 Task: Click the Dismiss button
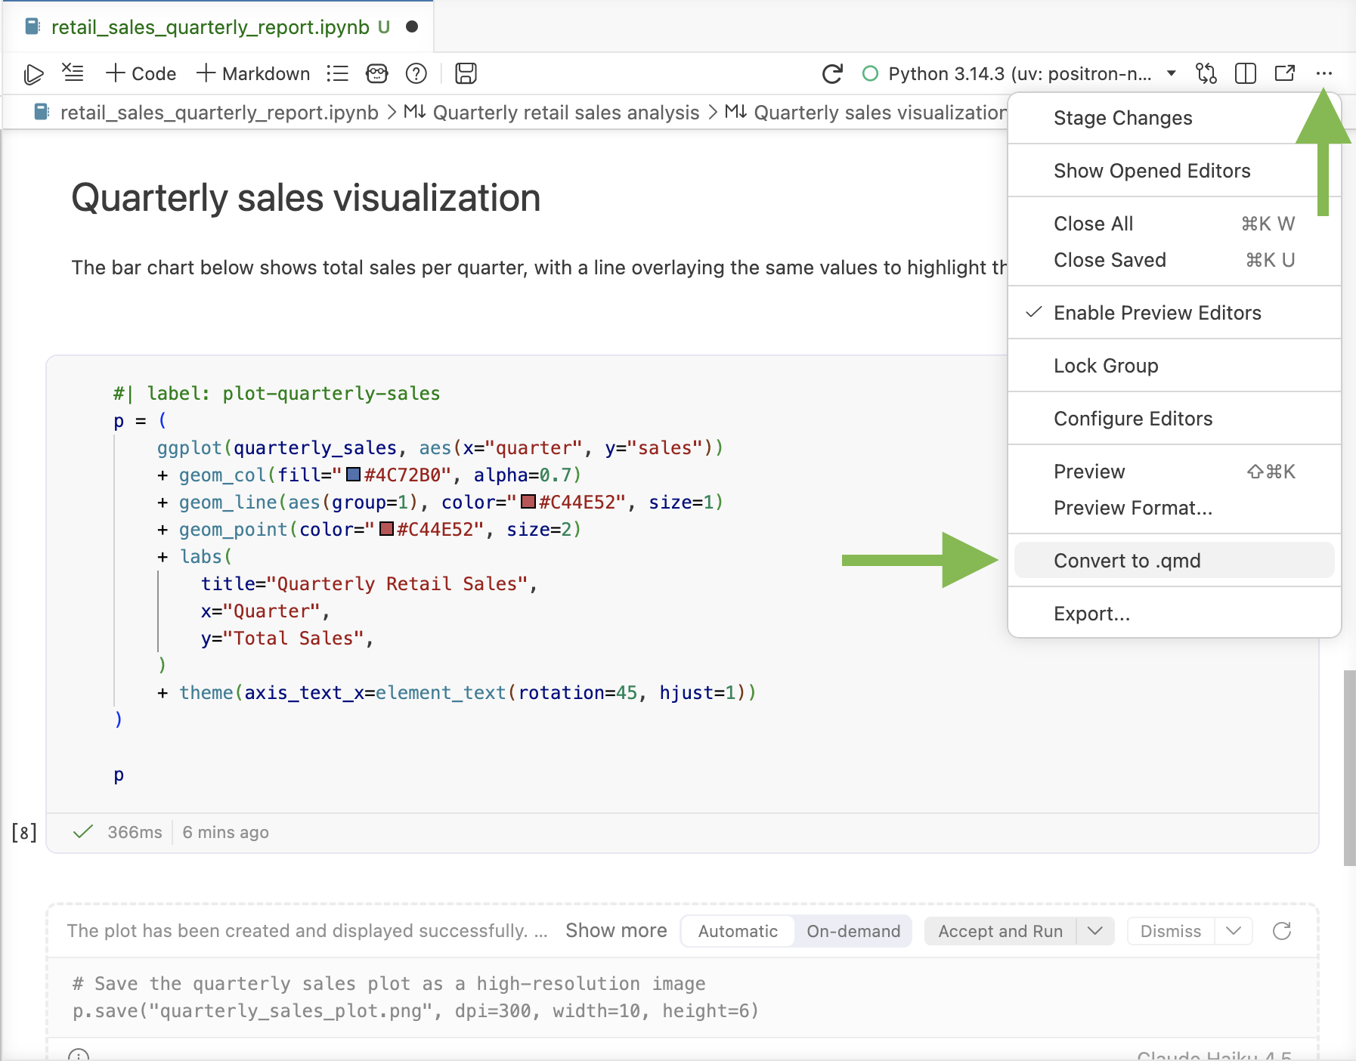click(1170, 931)
